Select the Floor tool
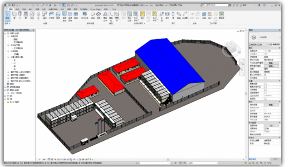Screen dimensions: 289x167 (58, 15)
